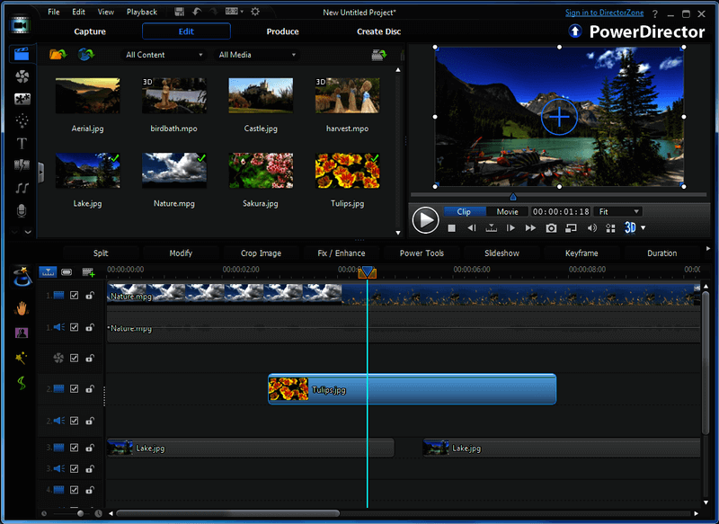
Task: Take a snapshot with the camera icon
Action: click(551, 228)
